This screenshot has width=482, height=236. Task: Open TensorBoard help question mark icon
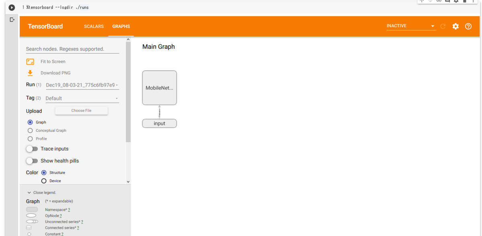468,26
